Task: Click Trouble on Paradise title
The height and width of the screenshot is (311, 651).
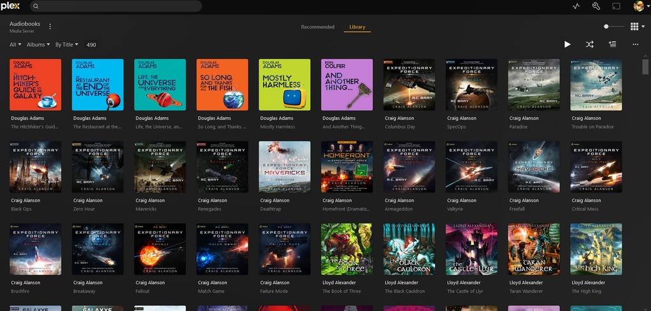Action: click(x=592, y=127)
